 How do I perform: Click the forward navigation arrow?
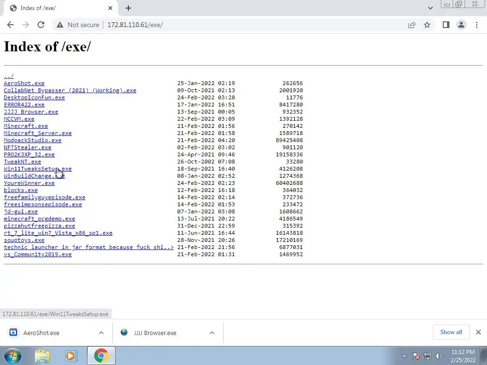pos(26,25)
